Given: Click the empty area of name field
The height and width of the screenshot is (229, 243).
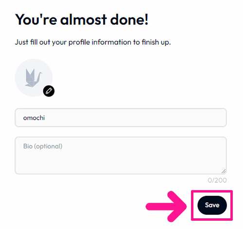Looking at the screenshot, I should coord(135,118).
